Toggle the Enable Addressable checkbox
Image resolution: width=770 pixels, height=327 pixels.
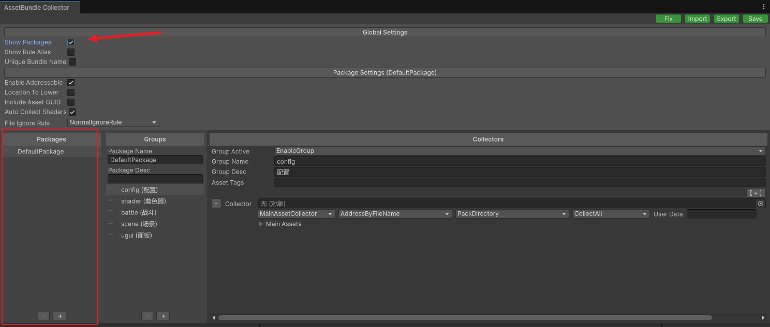click(x=71, y=83)
